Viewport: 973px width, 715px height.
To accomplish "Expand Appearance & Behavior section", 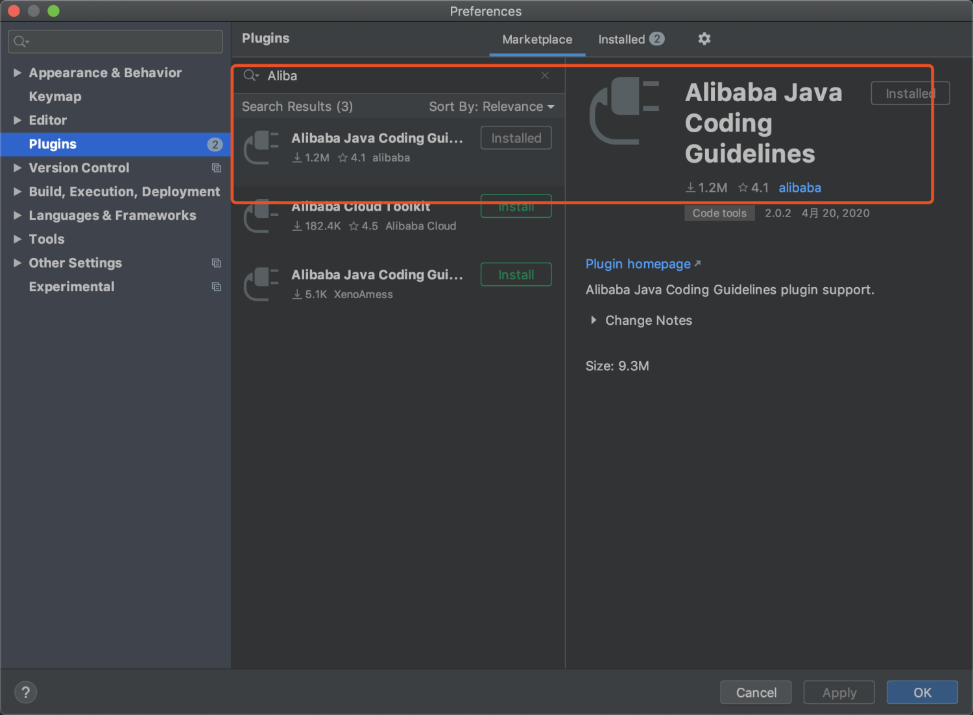I will tap(18, 73).
